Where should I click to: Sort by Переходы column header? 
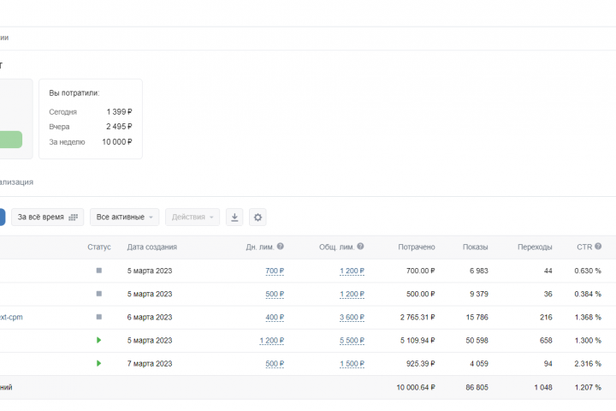(x=535, y=247)
